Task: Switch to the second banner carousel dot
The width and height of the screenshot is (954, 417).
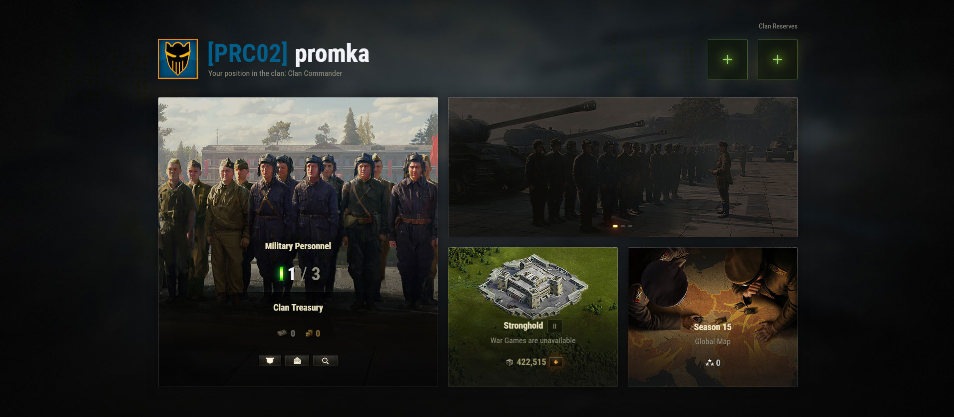Action: (623, 226)
